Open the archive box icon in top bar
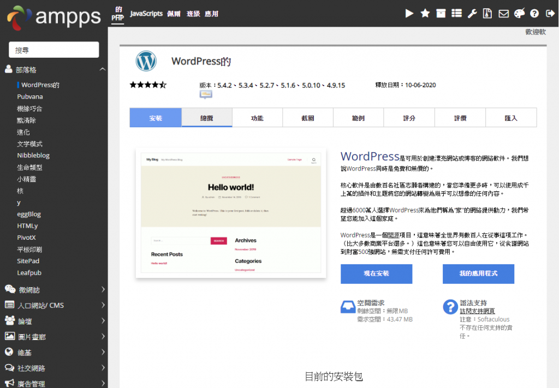 pos(441,14)
